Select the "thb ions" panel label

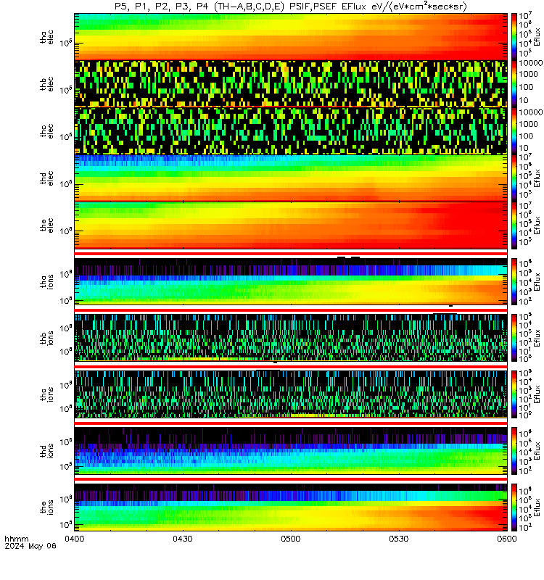tap(46, 338)
